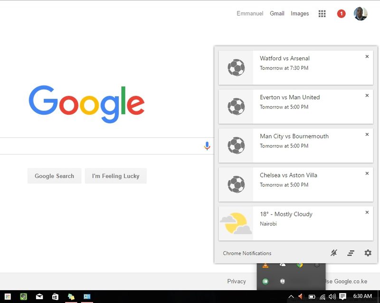
Task: Click the Chrome Notifications label
Action: (x=247, y=253)
